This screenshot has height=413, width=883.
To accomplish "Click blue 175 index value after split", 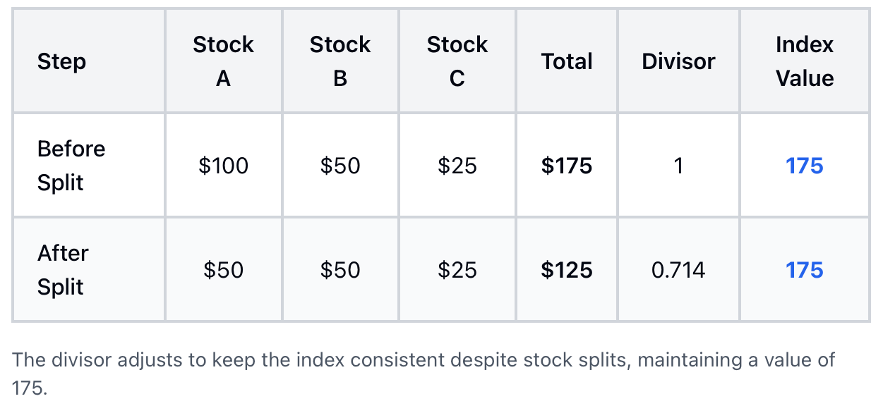I will point(805,270).
